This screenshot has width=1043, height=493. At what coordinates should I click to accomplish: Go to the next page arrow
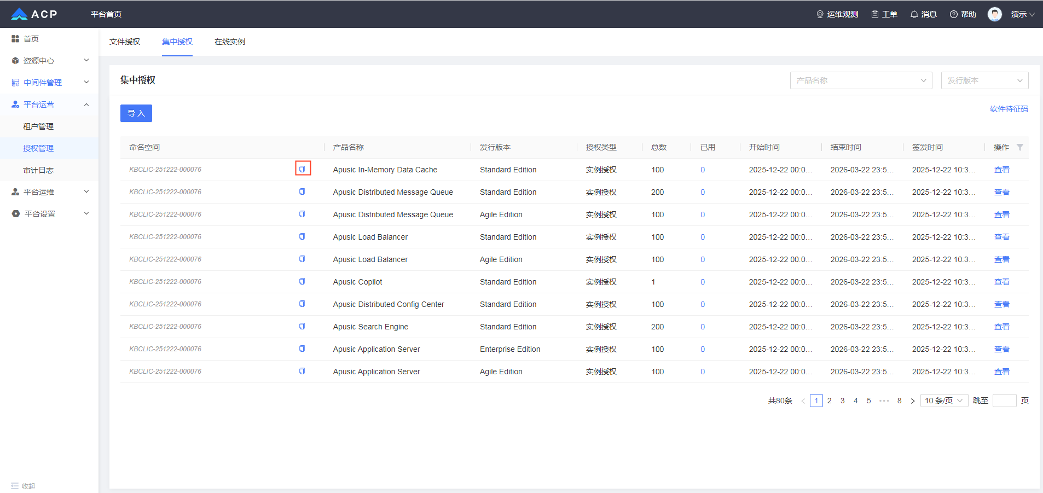click(913, 401)
